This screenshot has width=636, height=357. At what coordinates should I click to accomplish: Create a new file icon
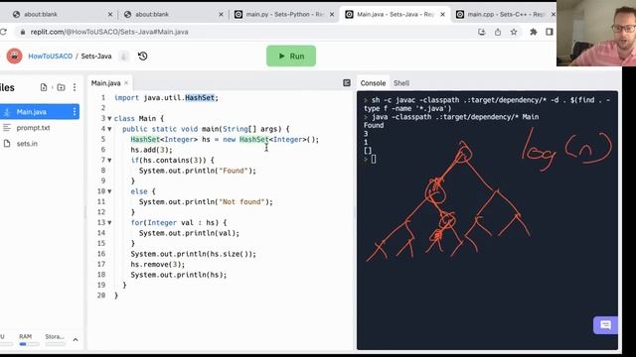pos(44,87)
